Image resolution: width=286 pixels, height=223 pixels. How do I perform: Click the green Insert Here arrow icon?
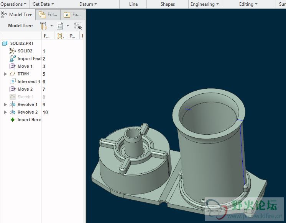(13, 120)
